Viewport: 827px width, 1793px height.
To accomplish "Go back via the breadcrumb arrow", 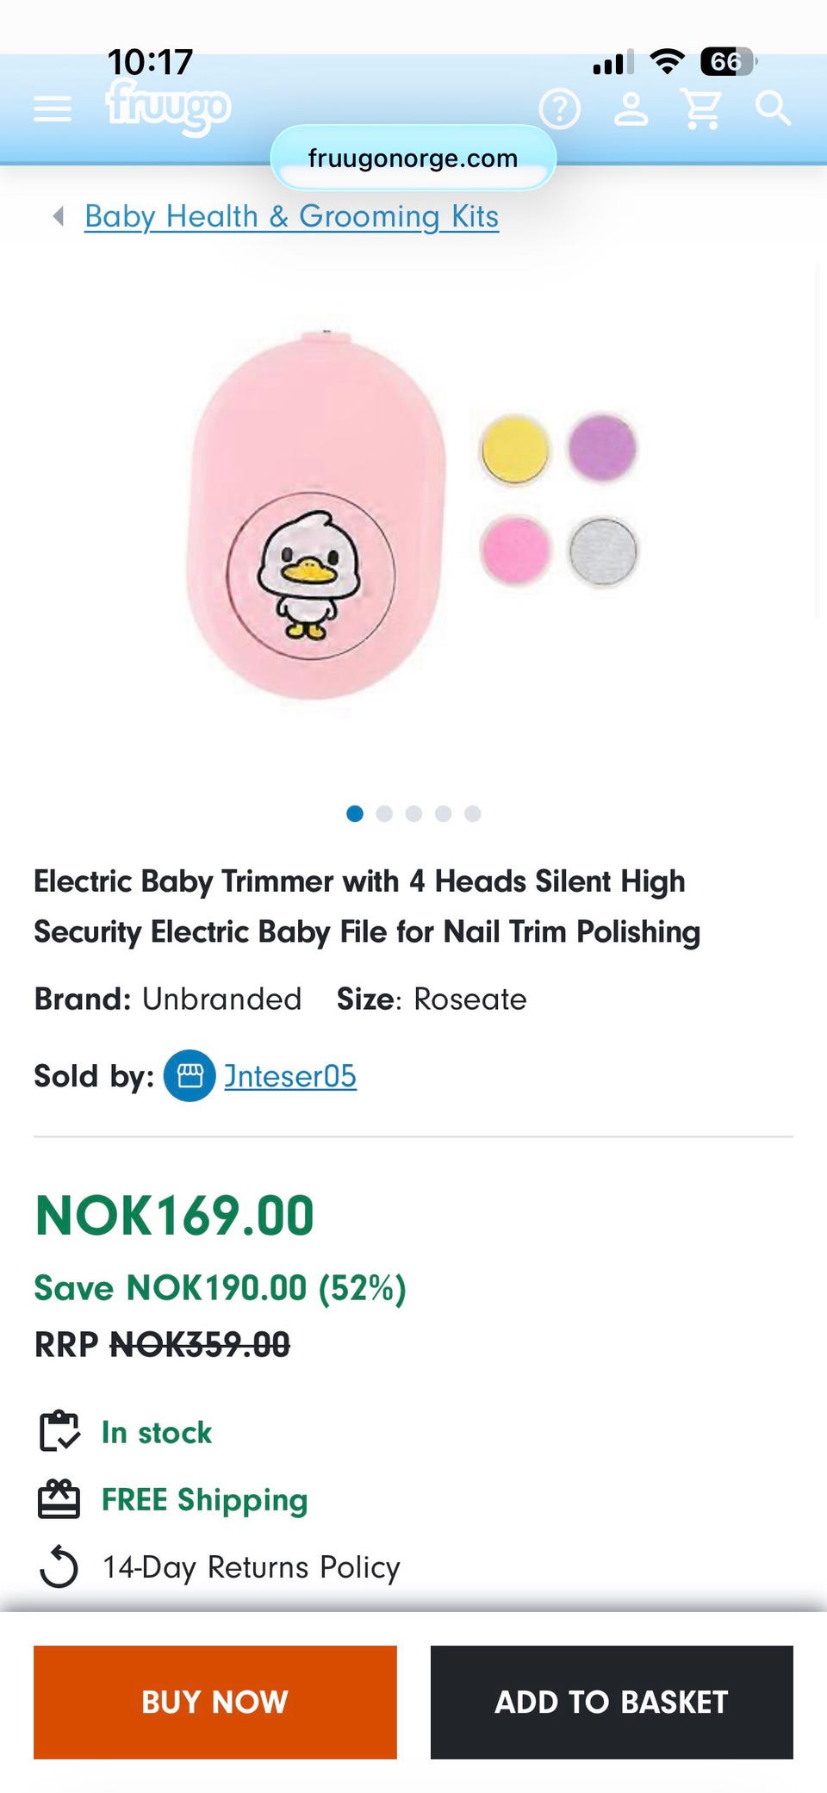I will 59,216.
